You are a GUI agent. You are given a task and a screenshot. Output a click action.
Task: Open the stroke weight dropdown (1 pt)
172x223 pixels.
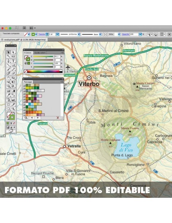(x=57, y=34)
